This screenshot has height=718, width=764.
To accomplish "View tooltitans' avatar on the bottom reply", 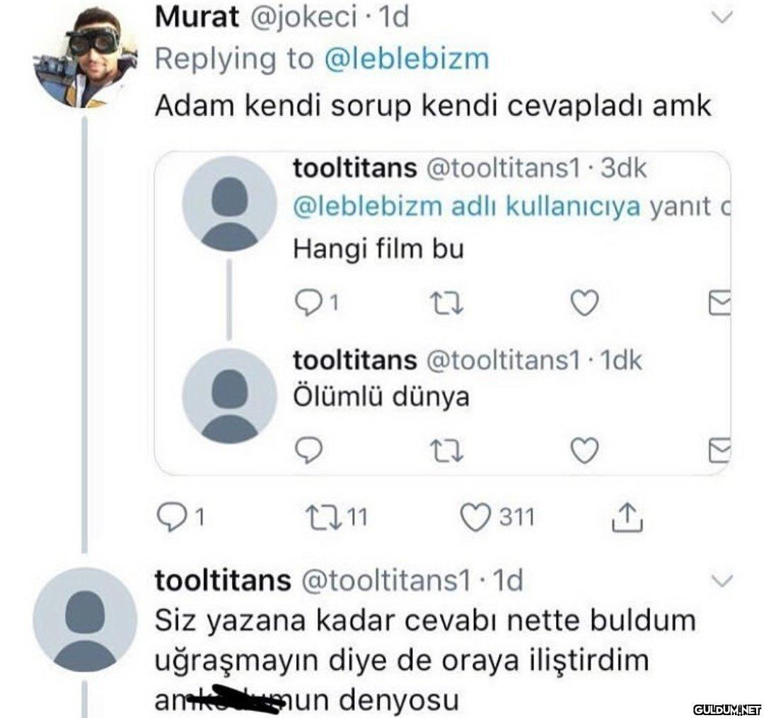I will coord(84,619).
